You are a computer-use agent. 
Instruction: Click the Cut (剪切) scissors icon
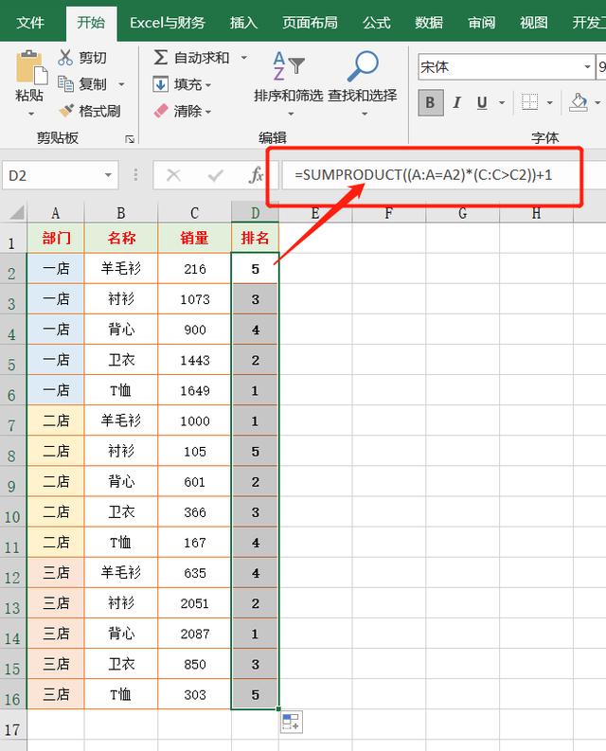(65, 58)
